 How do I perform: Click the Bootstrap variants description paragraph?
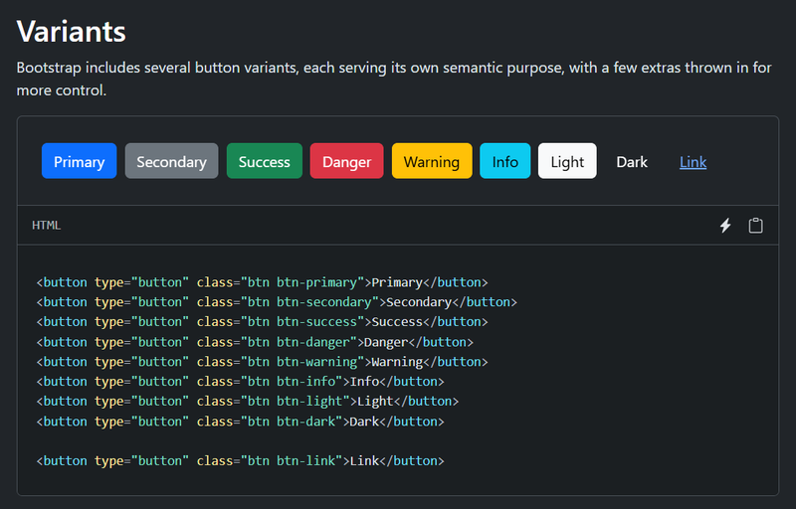coord(394,79)
